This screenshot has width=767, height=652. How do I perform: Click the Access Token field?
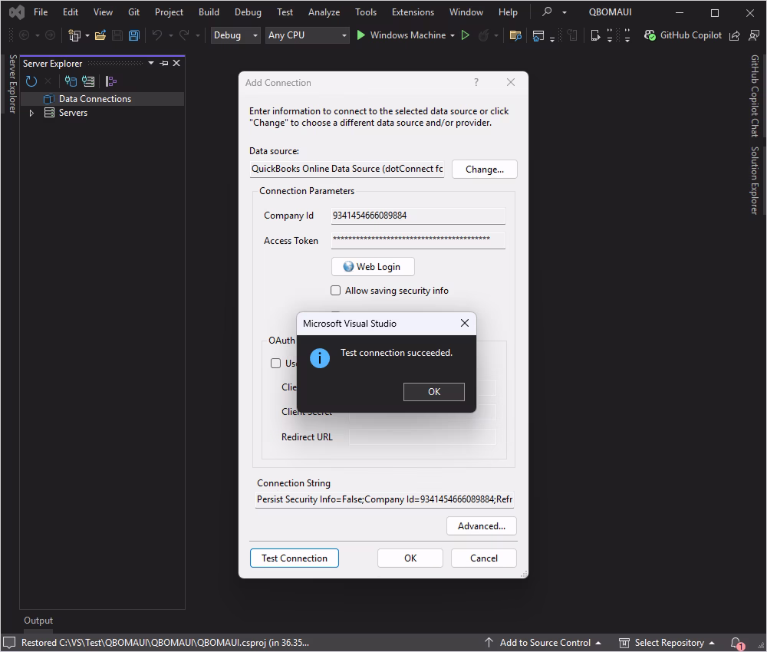click(418, 241)
